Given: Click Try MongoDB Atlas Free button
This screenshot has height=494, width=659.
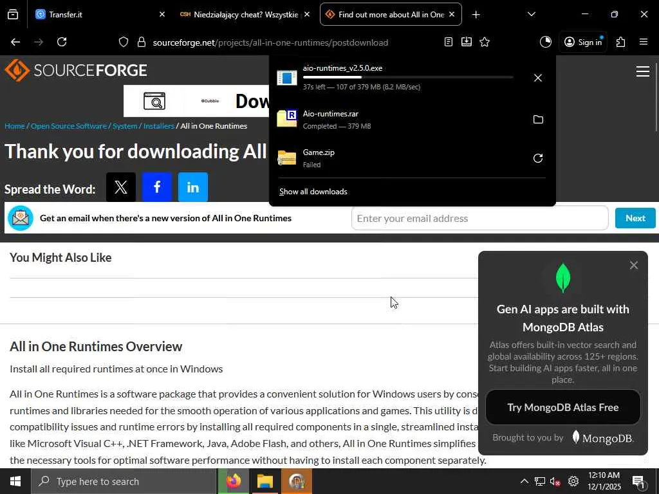Looking at the screenshot, I should 562,407.
